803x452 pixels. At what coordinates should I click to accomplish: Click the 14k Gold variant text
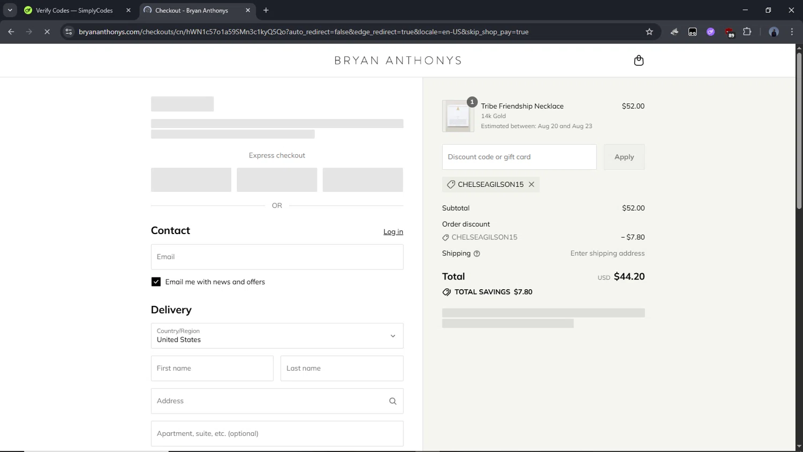pos(493,116)
